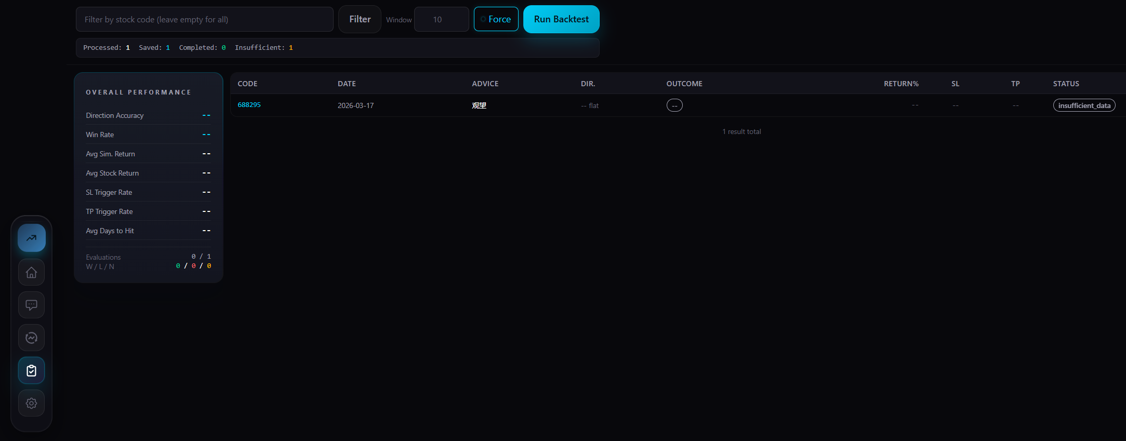Click the Window value input box

click(x=441, y=19)
